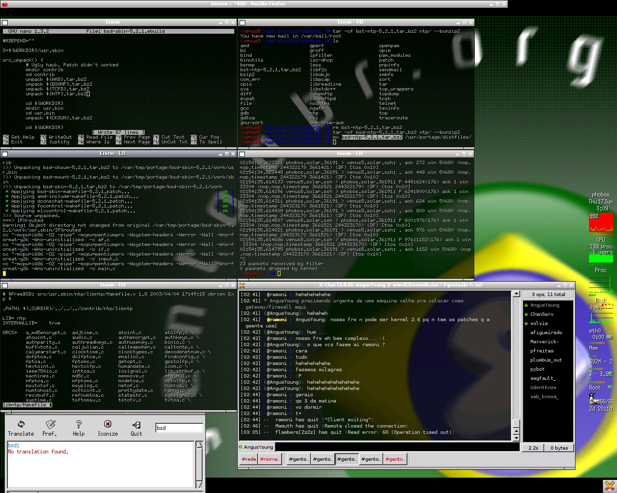The height and width of the screenshot is (493, 617).
Task: Select user afigueiredo in the X-Chat user list
Action: 546,333
